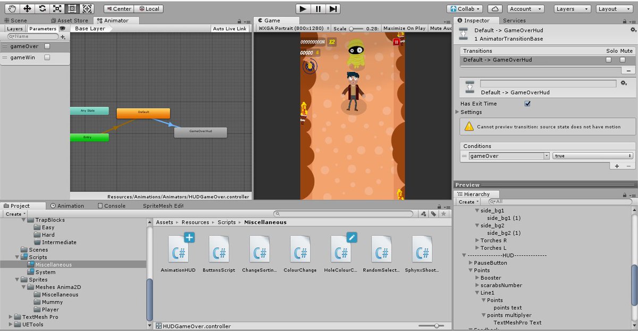638x331 pixels.
Task: Open the Account dropdown
Action: (x=525, y=9)
